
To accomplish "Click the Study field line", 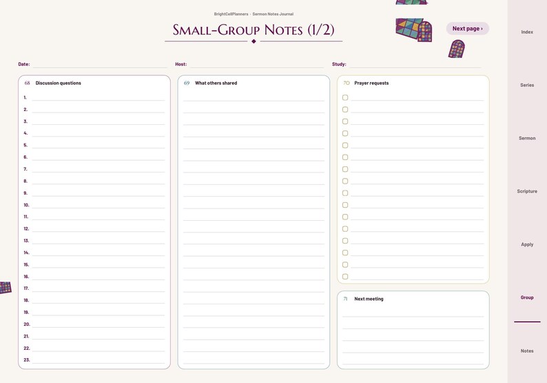I will [415, 64].
